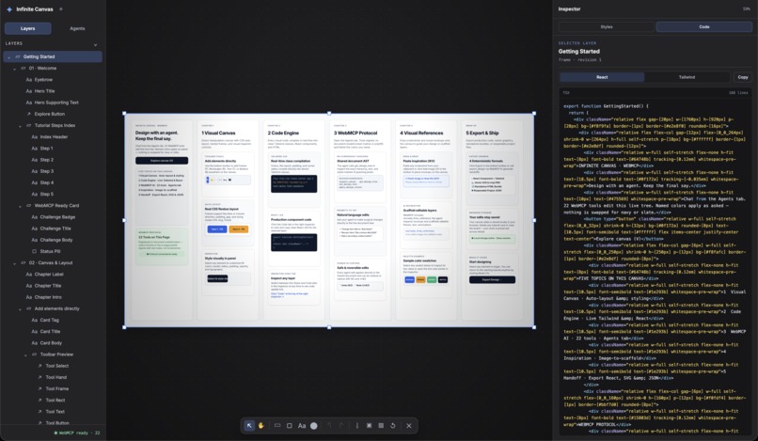
Task: Select the frame tool in bottom toolbar
Action: click(x=277, y=426)
